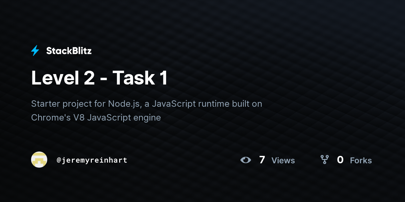Click the Forks label
The width and height of the screenshot is (405, 202).
(x=361, y=161)
